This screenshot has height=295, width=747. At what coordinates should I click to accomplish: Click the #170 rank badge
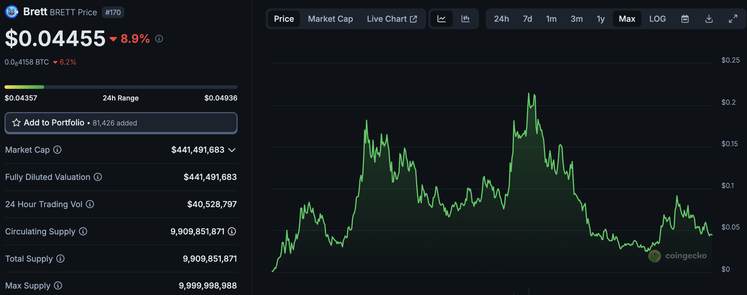coord(113,12)
